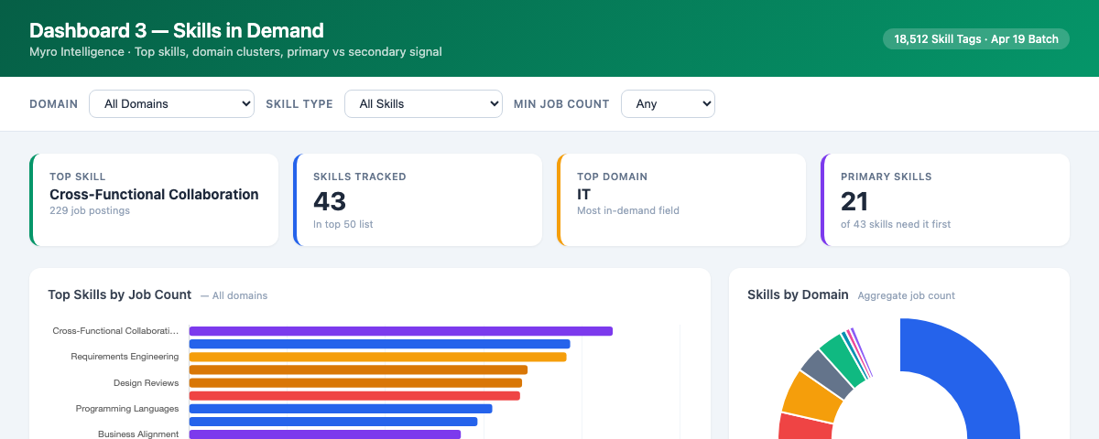The width and height of the screenshot is (1099, 439).
Task: Click the '— All domains' chart subtitle
Action: pyautogui.click(x=234, y=295)
